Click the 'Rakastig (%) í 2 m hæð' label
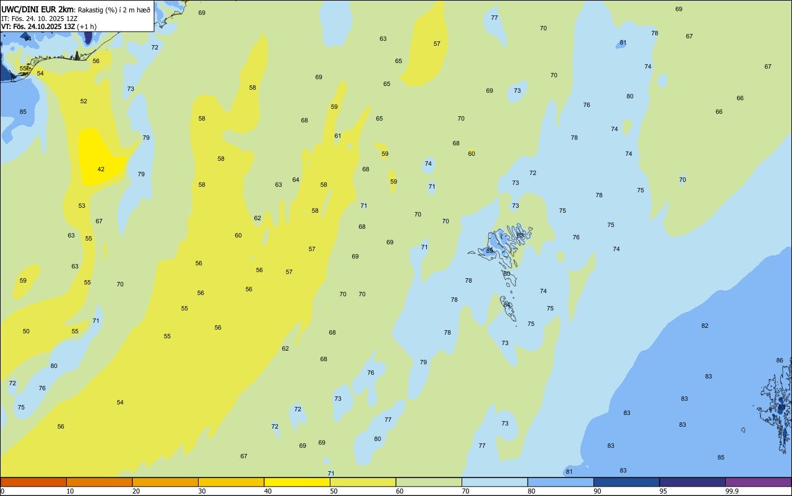The height and width of the screenshot is (496, 792). 114,10
